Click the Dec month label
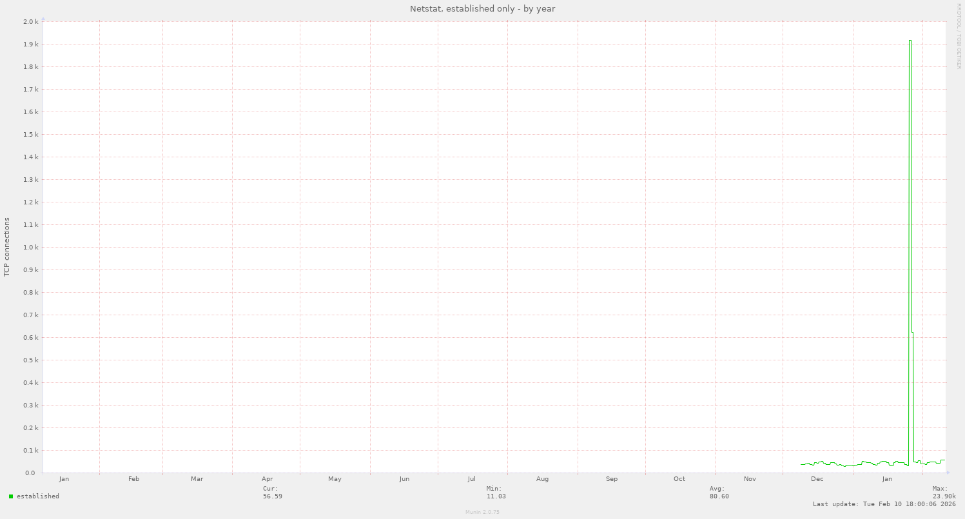 pyautogui.click(x=817, y=478)
